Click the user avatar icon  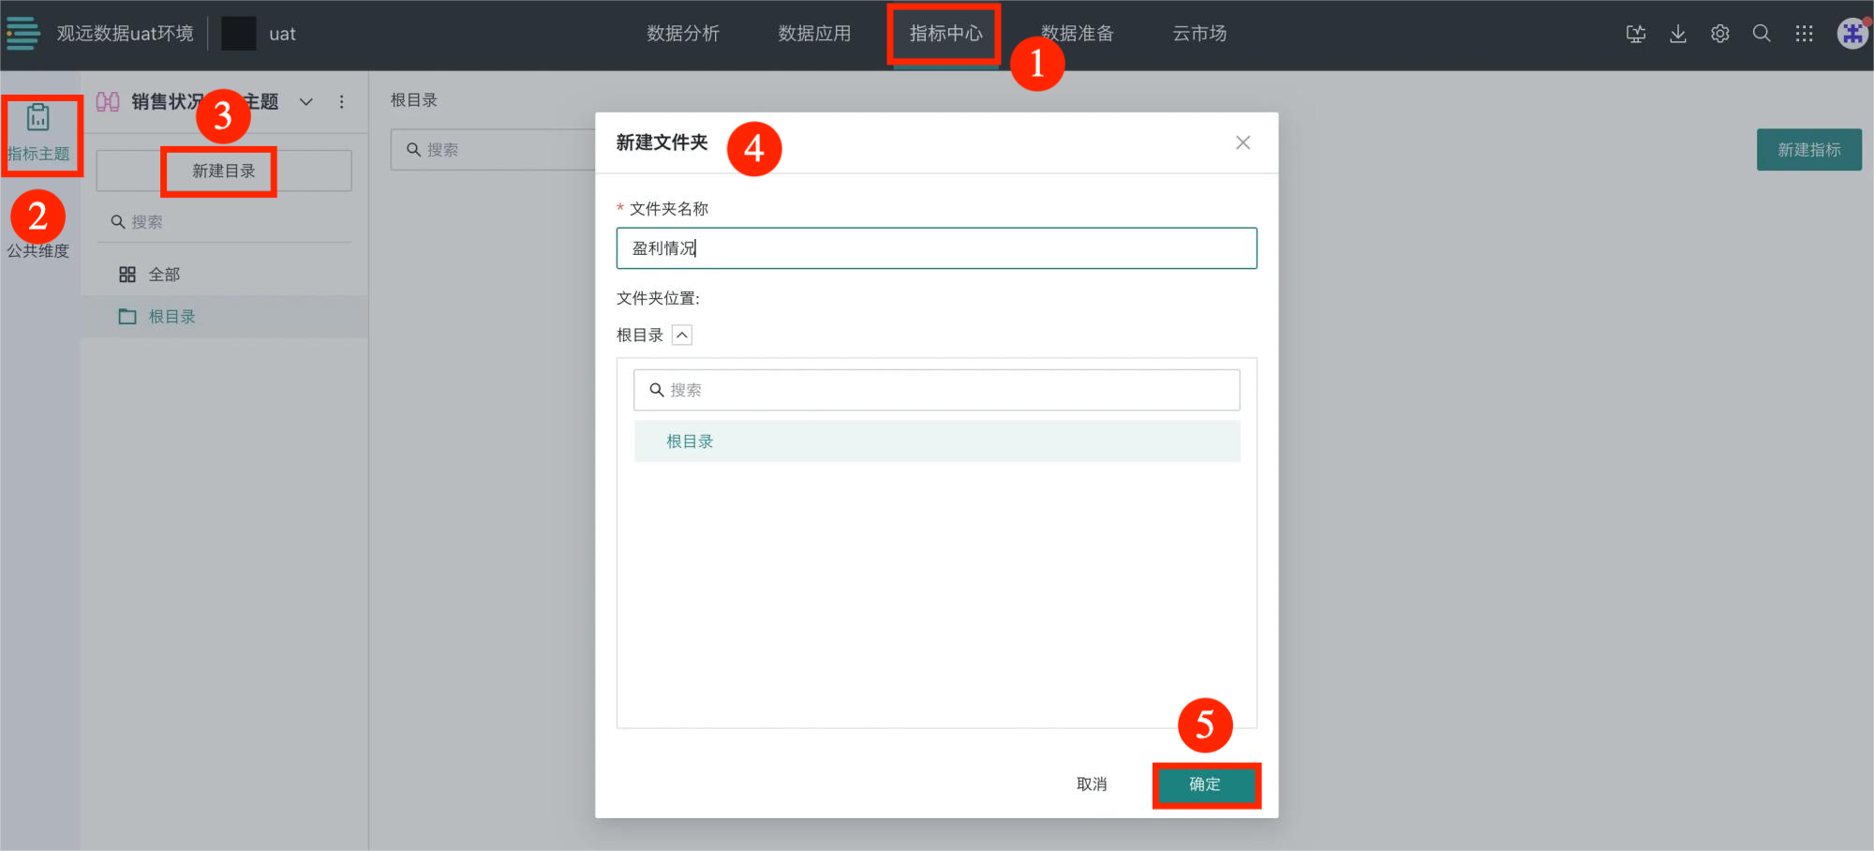click(1852, 34)
